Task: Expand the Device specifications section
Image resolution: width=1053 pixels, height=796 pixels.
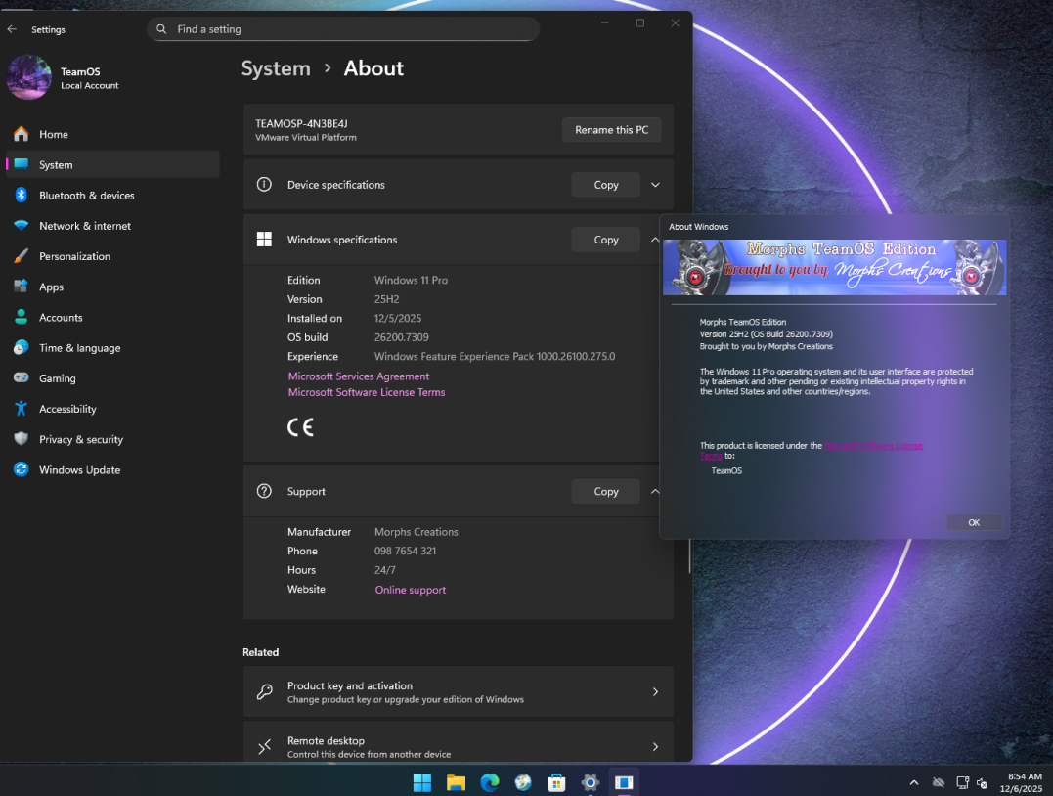Action: [655, 185]
